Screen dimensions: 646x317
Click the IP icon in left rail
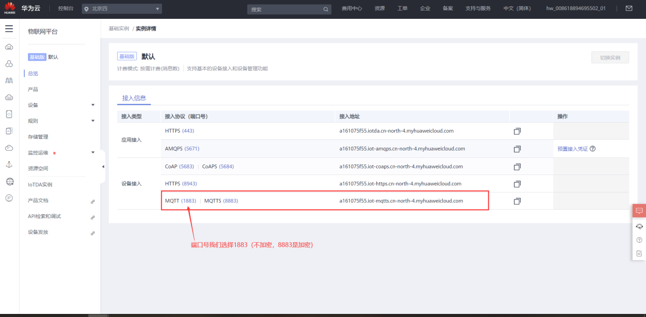coord(9,198)
